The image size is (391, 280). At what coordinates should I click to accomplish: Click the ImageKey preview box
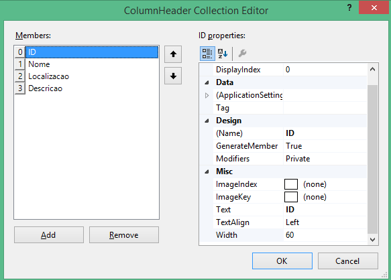tap(291, 197)
